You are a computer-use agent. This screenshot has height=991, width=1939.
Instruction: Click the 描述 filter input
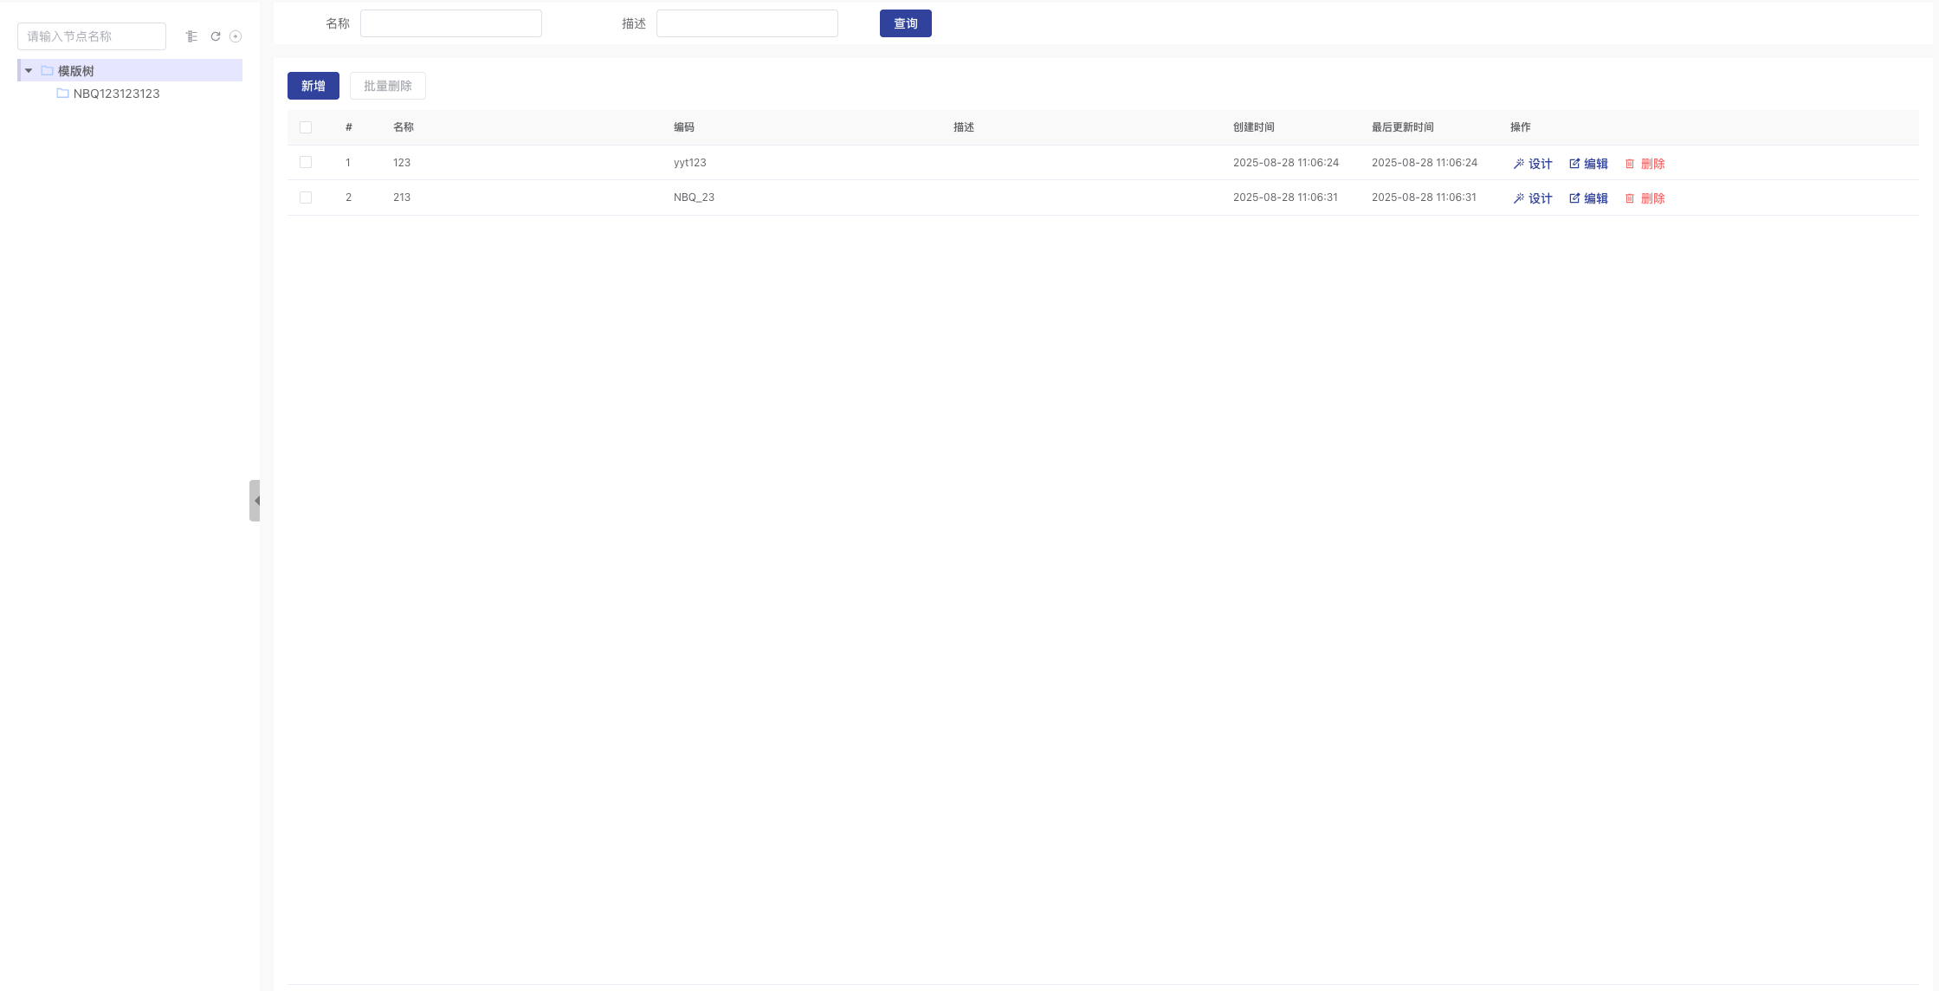coord(747,23)
